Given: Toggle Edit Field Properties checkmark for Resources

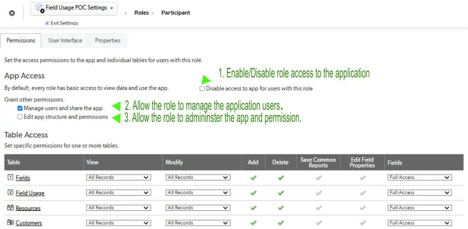Looking at the screenshot, I should coord(362,208).
